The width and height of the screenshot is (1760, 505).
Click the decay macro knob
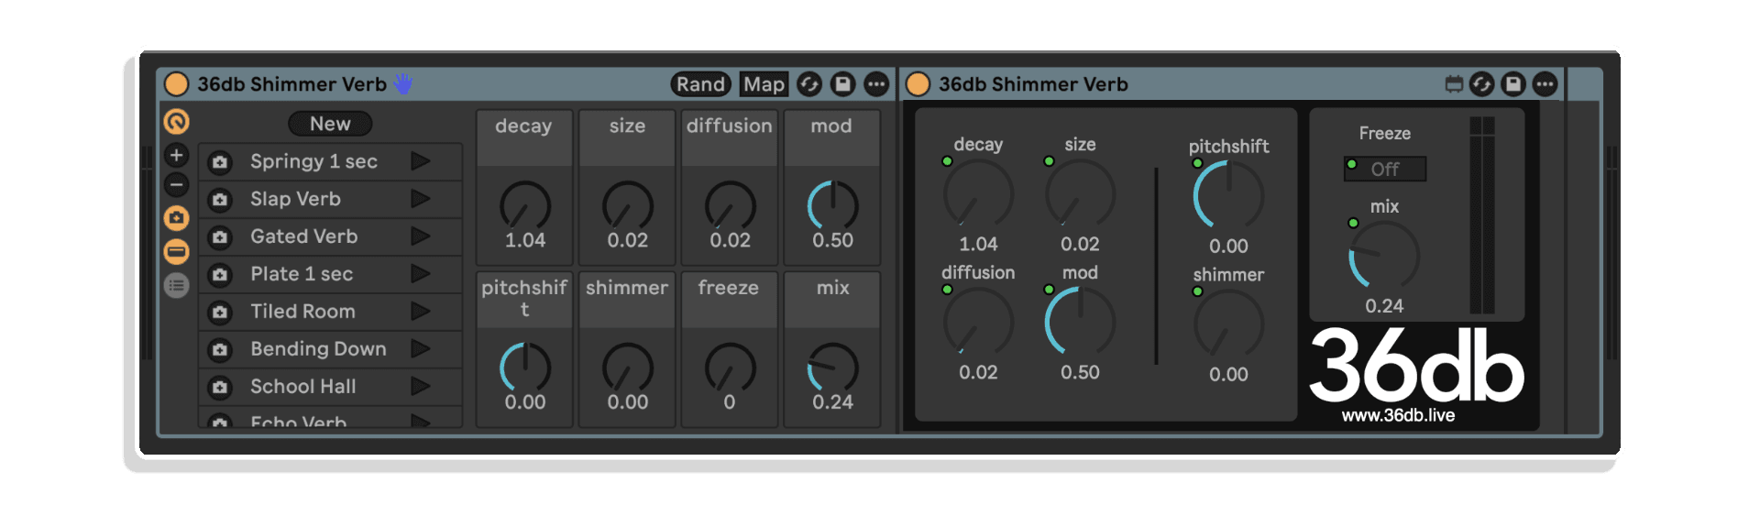coord(525,205)
